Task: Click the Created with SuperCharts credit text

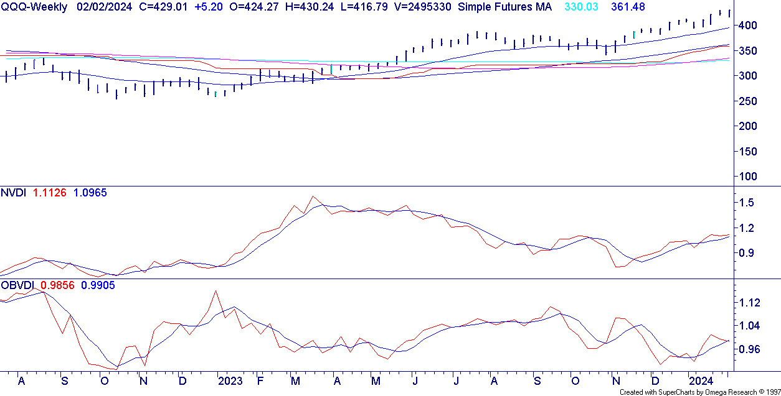Action: tap(699, 392)
